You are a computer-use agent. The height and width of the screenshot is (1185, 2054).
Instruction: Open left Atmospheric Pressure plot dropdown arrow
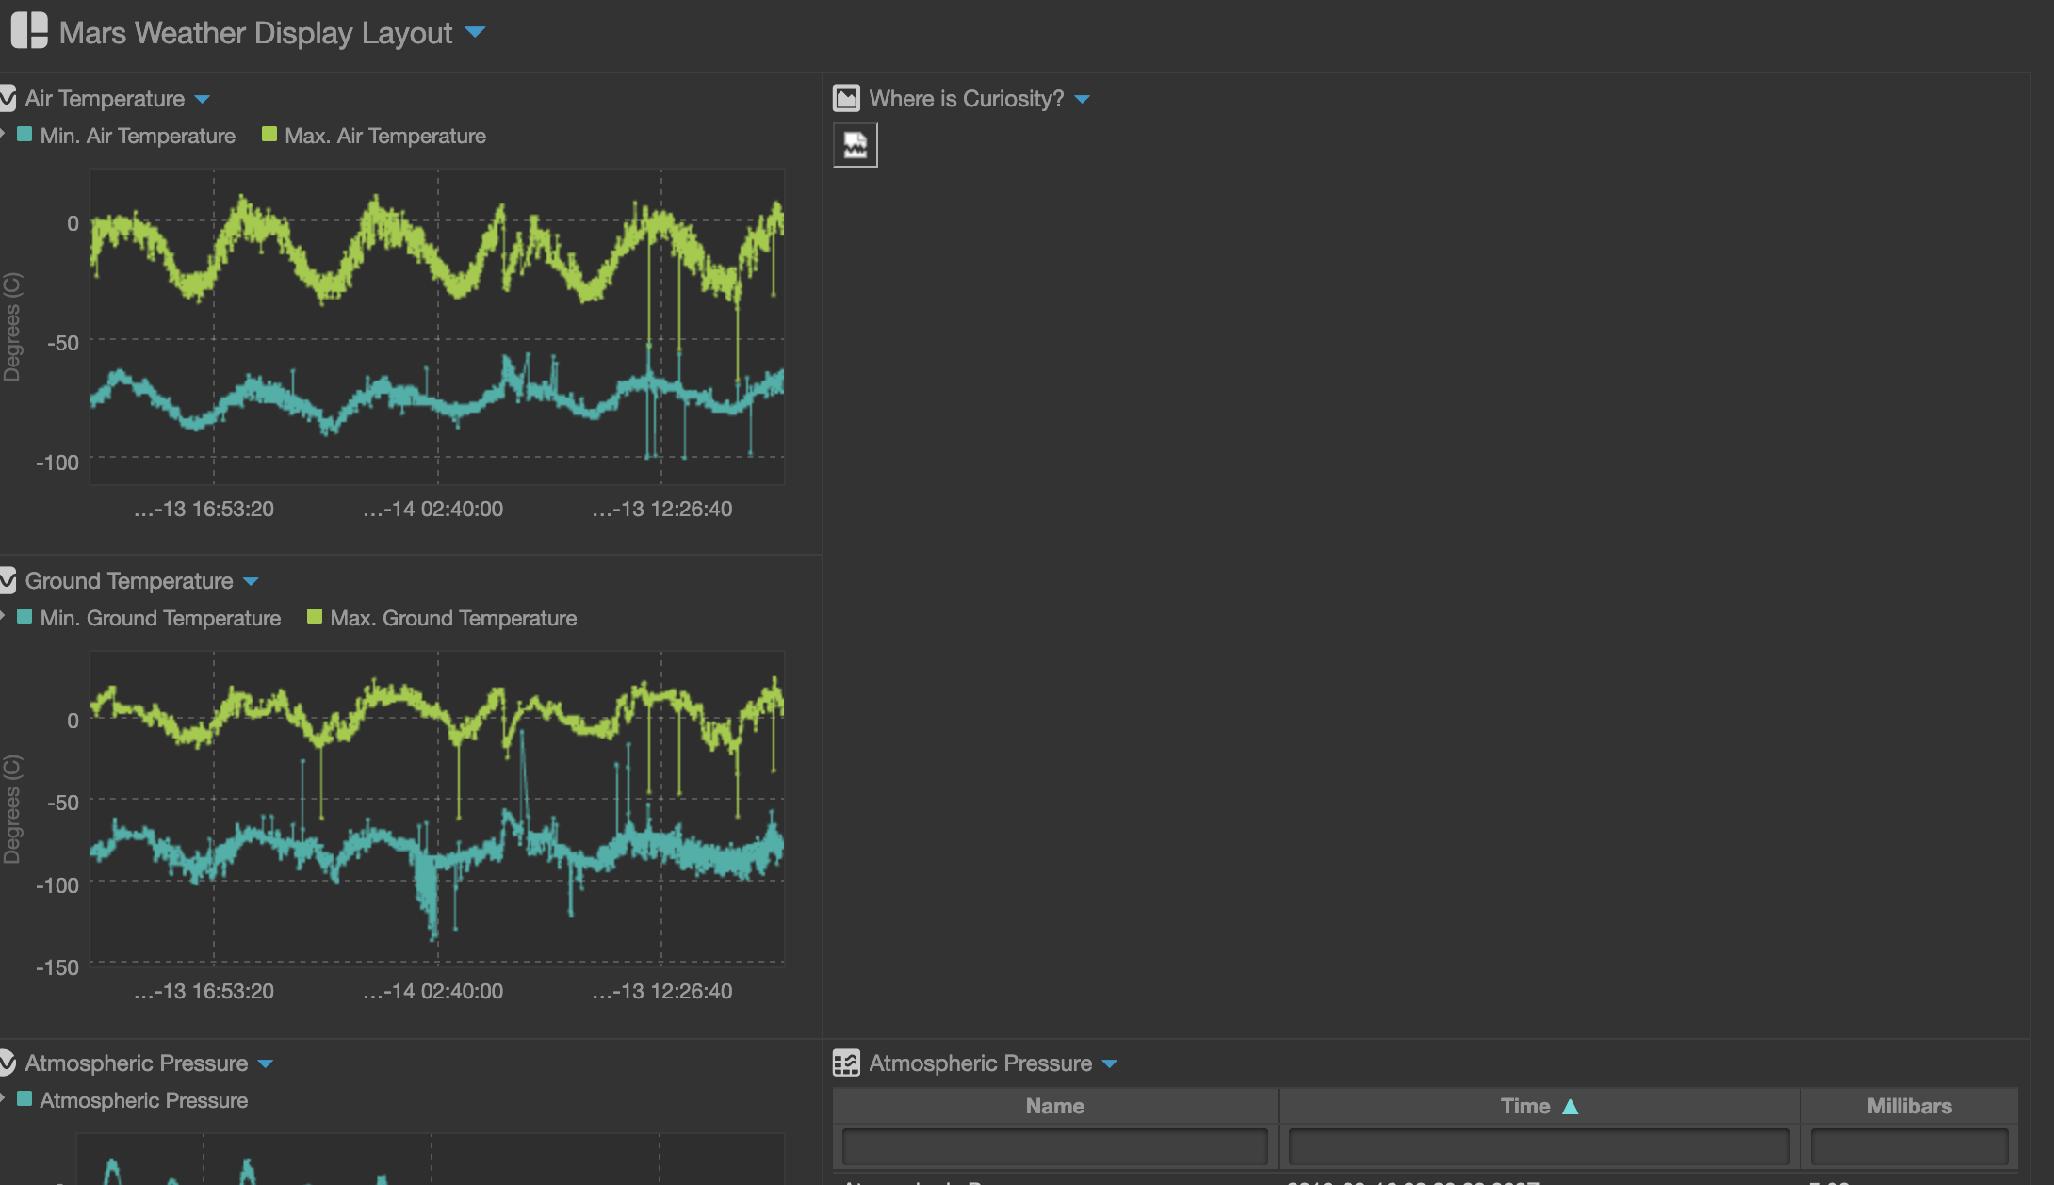click(266, 1063)
